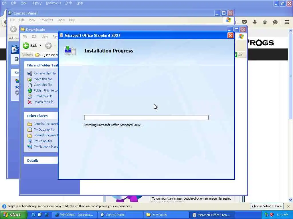This screenshot has width=293, height=219.
Task: Click the installation progress bar
Action: pos(146,117)
